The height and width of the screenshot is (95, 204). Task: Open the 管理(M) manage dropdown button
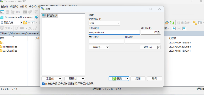[x=75, y=79]
